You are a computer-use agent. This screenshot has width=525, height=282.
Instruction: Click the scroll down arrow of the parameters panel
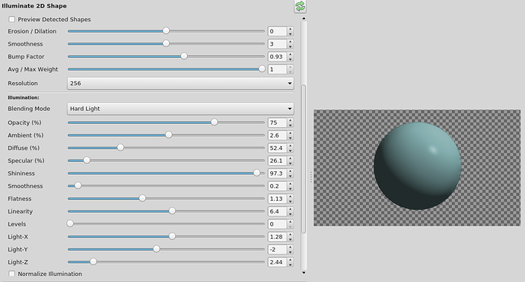pos(304,273)
